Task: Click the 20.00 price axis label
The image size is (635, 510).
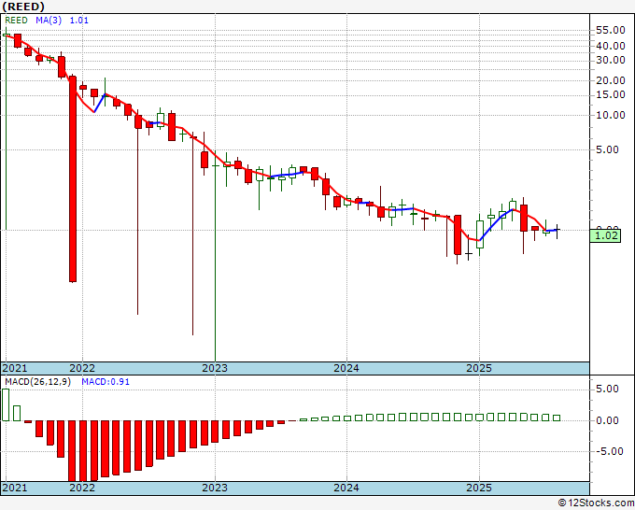Action: pos(611,80)
